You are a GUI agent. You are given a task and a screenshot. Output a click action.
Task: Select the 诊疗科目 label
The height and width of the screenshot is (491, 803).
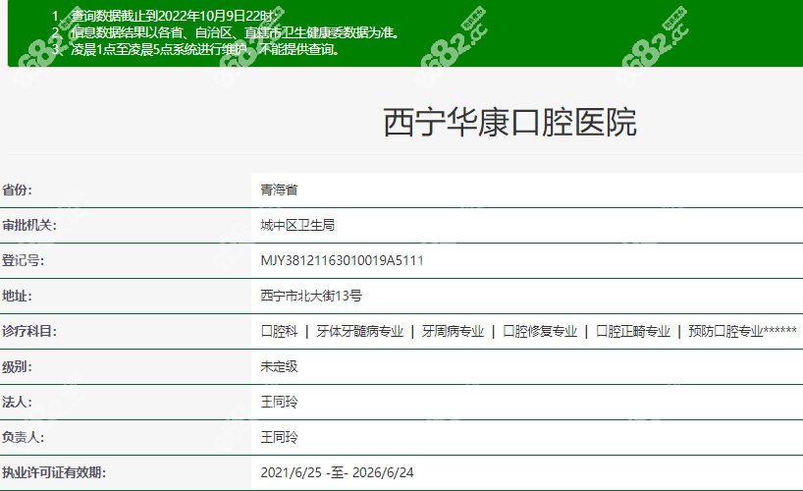click(x=29, y=331)
